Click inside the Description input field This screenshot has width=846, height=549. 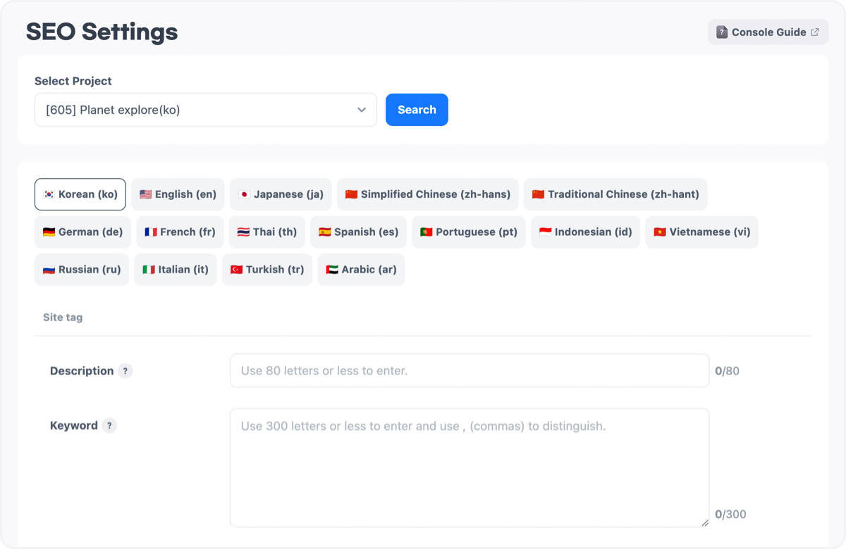469,371
